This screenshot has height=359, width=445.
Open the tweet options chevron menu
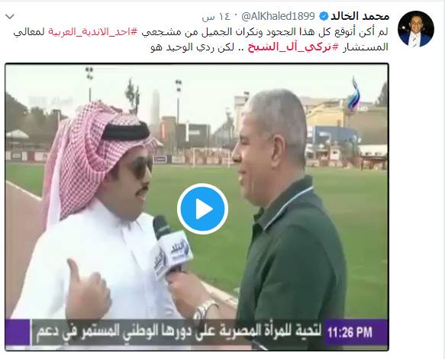click(x=10, y=17)
